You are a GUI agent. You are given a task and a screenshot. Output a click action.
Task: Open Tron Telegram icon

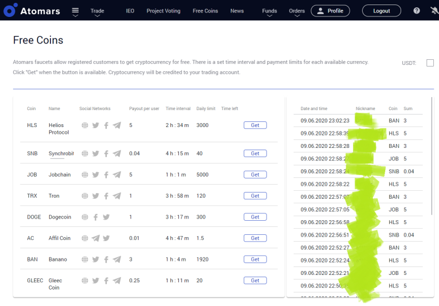[x=117, y=196]
